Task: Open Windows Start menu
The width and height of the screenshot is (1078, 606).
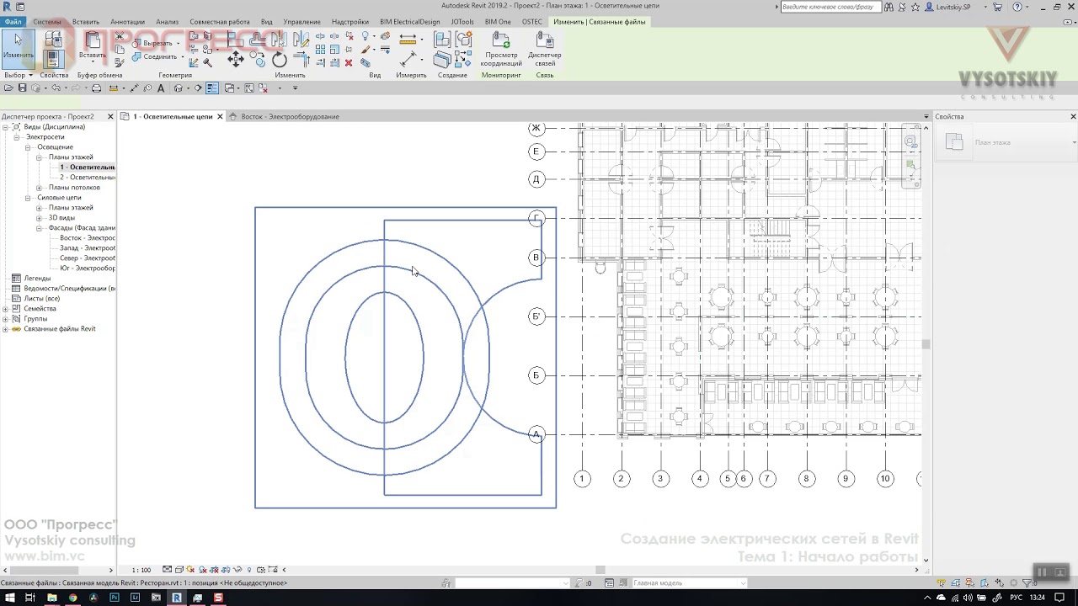Action: 8,598
